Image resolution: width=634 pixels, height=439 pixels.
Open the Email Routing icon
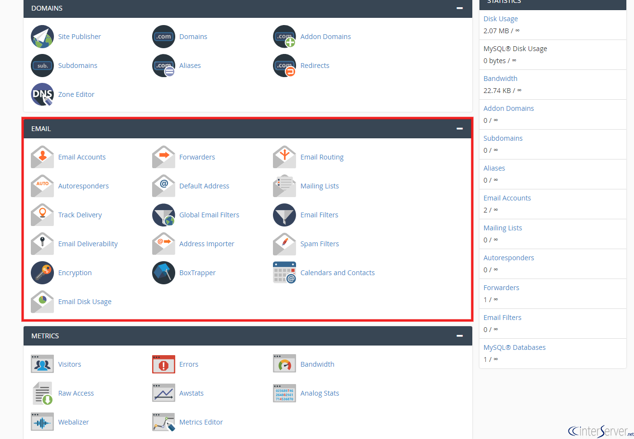(x=285, y=157)
